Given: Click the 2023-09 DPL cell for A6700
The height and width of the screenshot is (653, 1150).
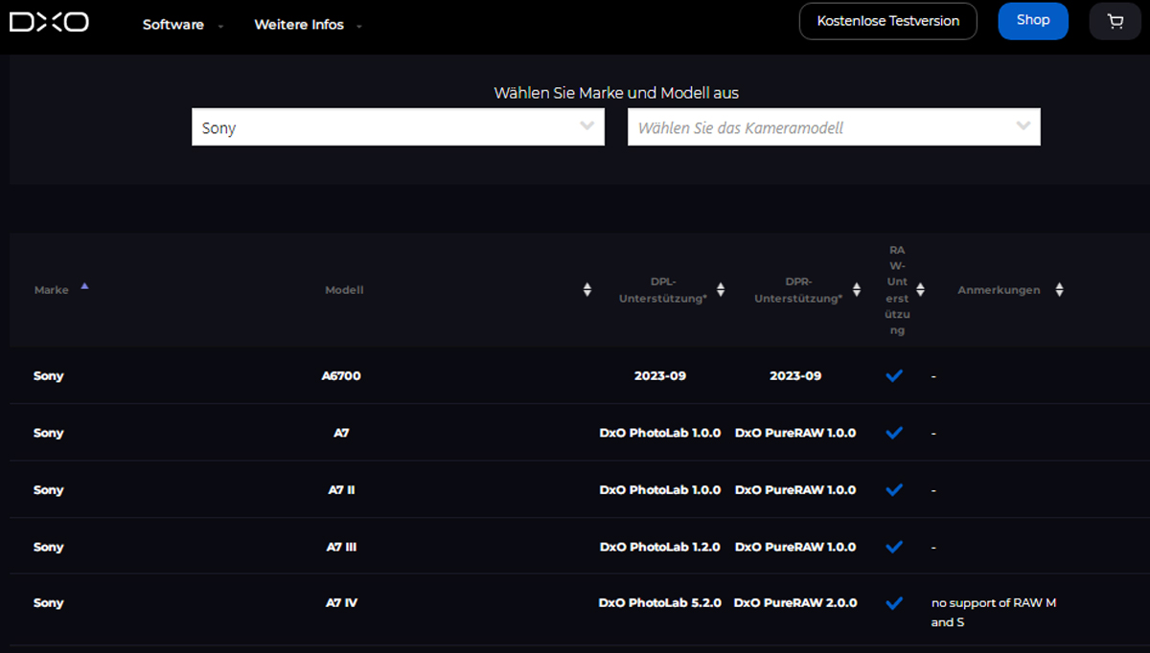Looking at the screenshot, I should click(660, 376).
